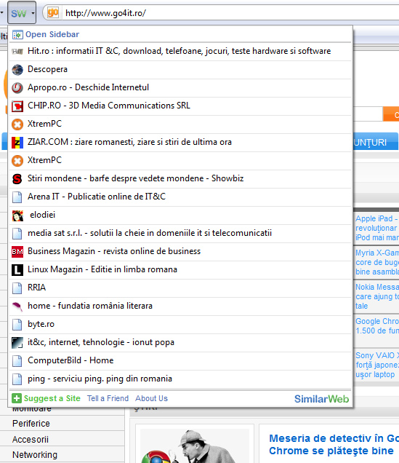Viewport: 399px width, 463px height.
Task: Open the Periferice category link
Action: click(31, 424)
